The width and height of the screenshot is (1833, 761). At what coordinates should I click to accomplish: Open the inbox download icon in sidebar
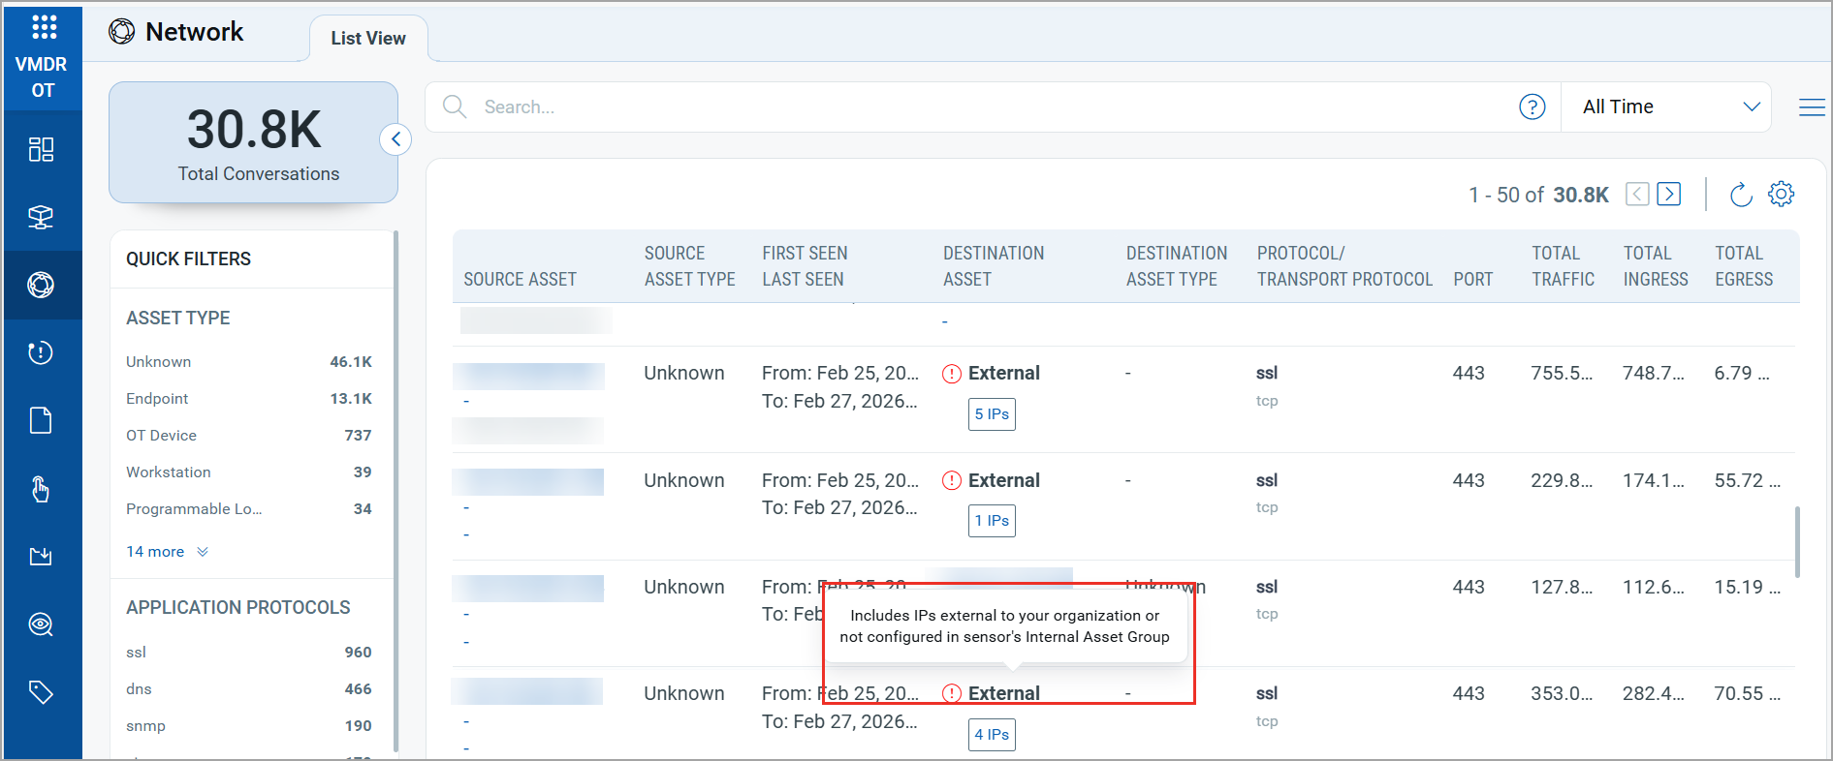click(x=41, y=557)
